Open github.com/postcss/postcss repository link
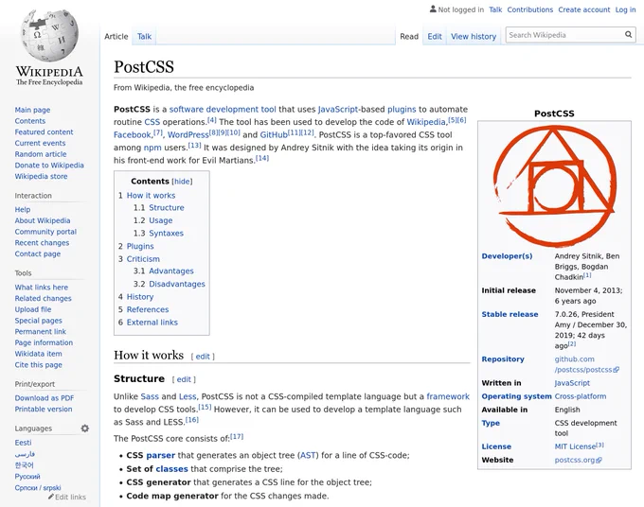The height and width of the screenshot is (507, 644). click(586, 365)
